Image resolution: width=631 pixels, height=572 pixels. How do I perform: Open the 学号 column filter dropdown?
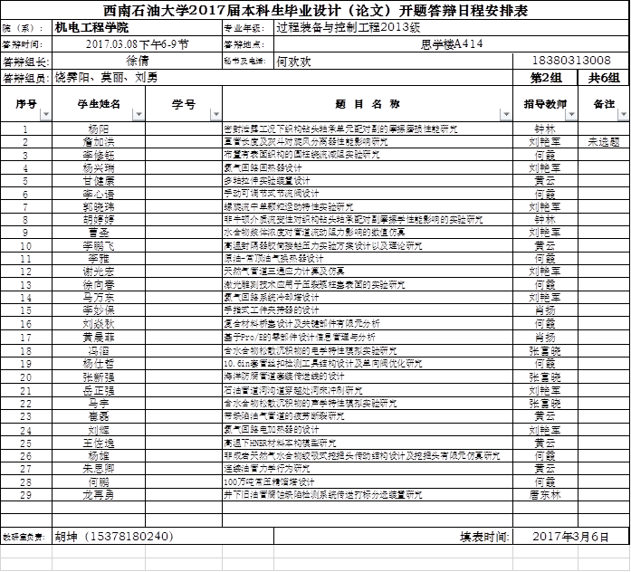(215, 115)
